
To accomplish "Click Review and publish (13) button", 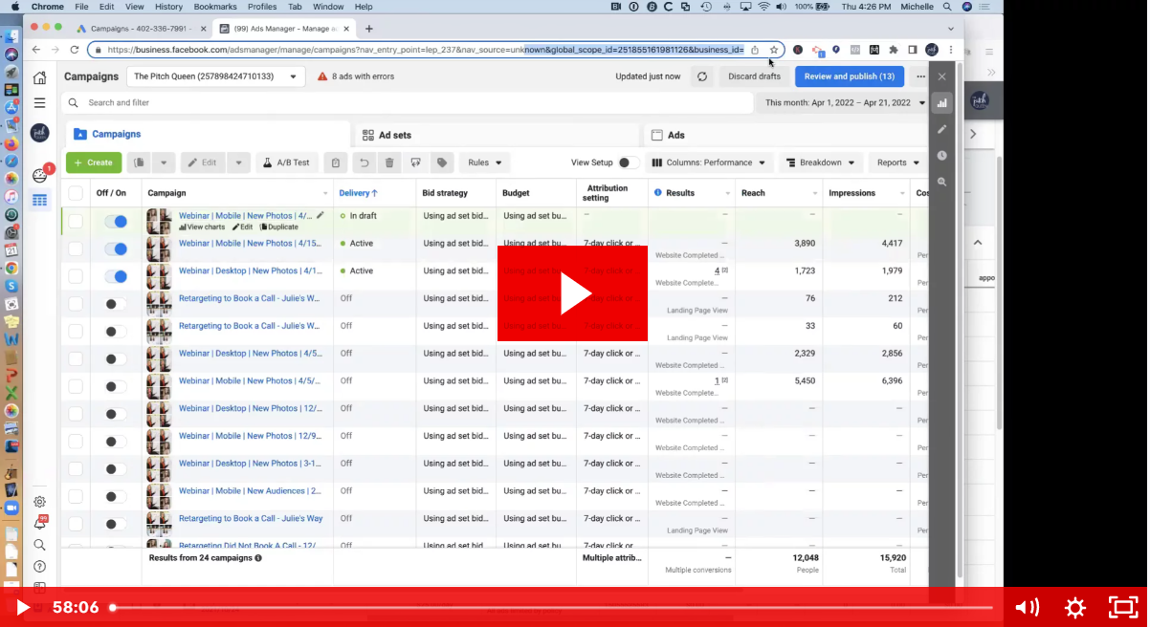I will coord(849,76).
